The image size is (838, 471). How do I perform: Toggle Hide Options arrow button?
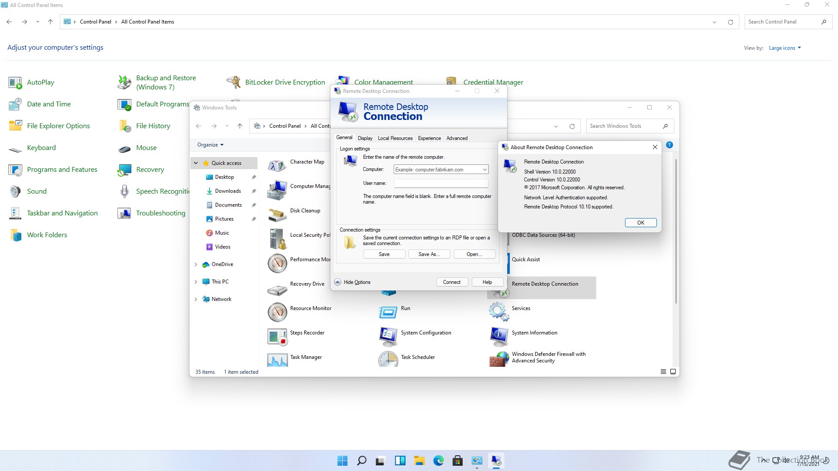pos(338,282)
